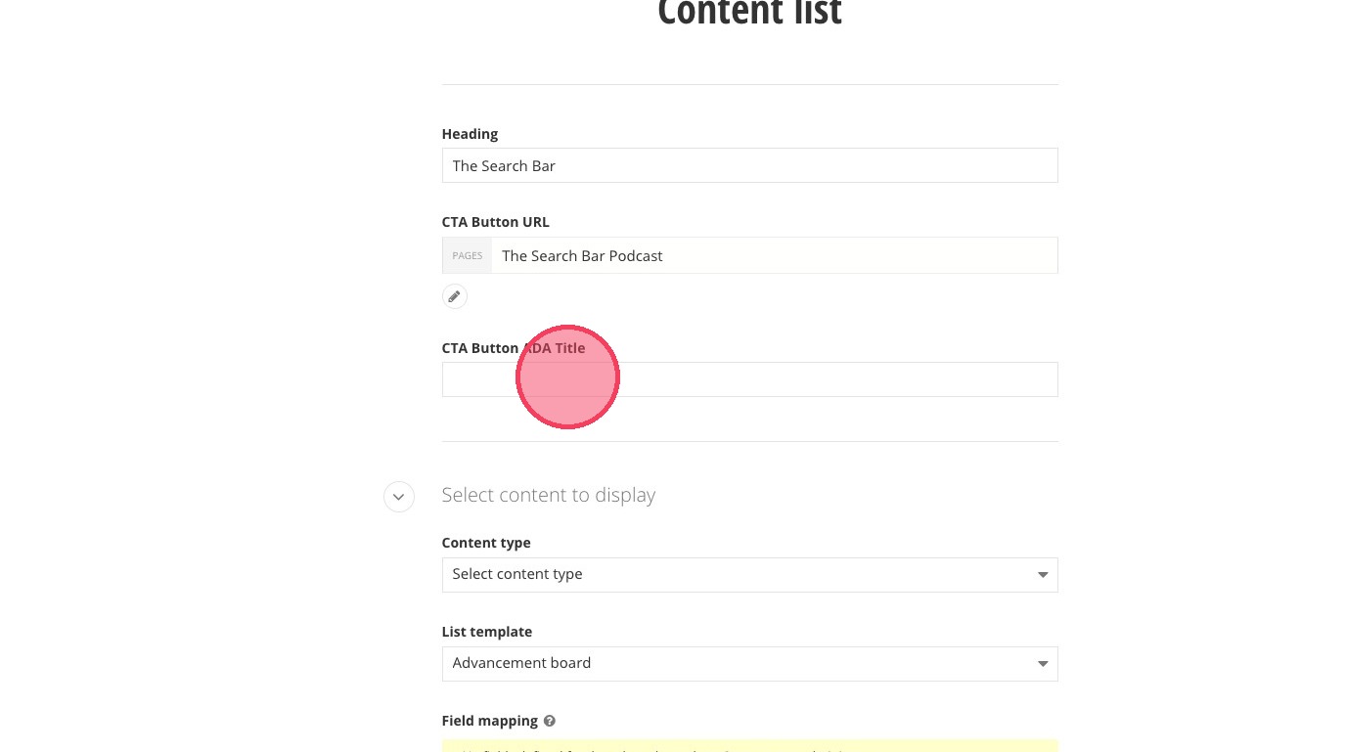Click the Content list page title
The height and width of the screenshot is (752, 1346).
749,14
